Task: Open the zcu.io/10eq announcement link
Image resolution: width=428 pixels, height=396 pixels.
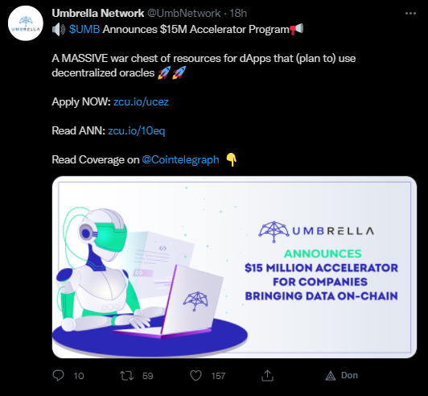Action: 137,130
